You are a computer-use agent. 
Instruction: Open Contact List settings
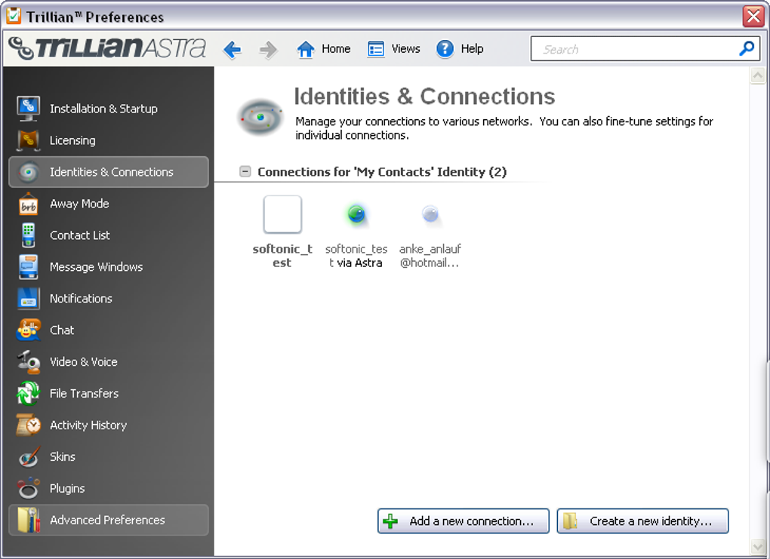(79, 235)
